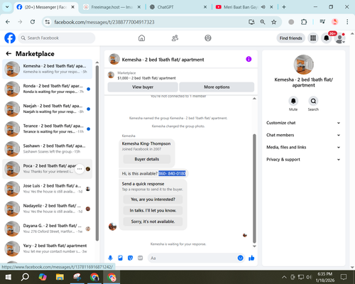
Task: Show hidden system tray icons chevron
Action: [284, 277]
